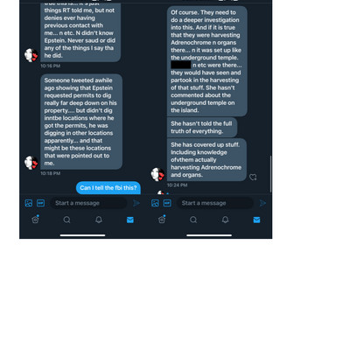Open the GIF picker in left chat
This screenshot has width=350, height=350.
pos(40,203)
